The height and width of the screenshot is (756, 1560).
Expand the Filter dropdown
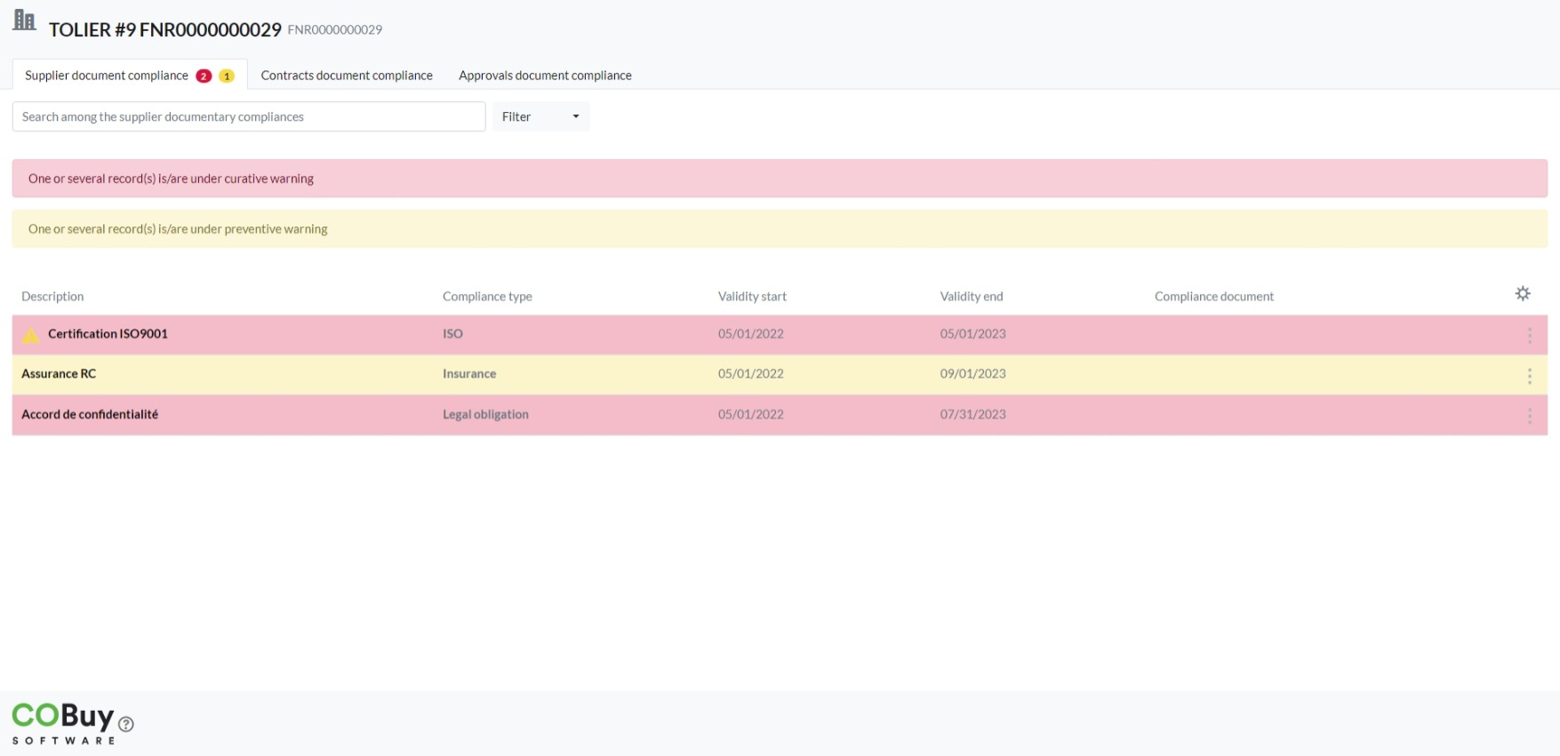click(x=540, y=116)
